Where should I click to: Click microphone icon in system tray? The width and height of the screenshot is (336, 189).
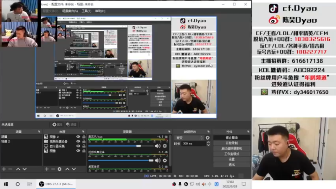tap(180, 184)
